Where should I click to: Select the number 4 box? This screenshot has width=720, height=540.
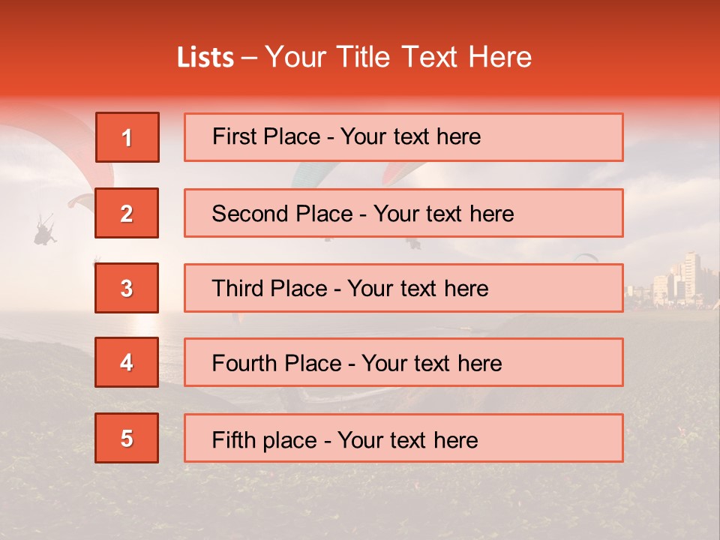tap(127, 362)
